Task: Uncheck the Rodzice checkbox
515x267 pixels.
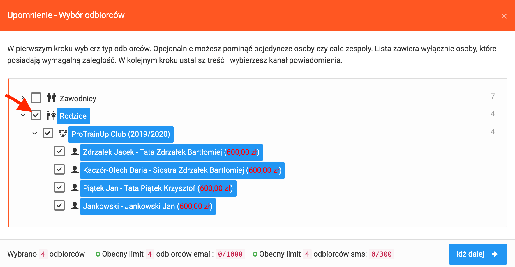Action: click(x=36, y=115)
